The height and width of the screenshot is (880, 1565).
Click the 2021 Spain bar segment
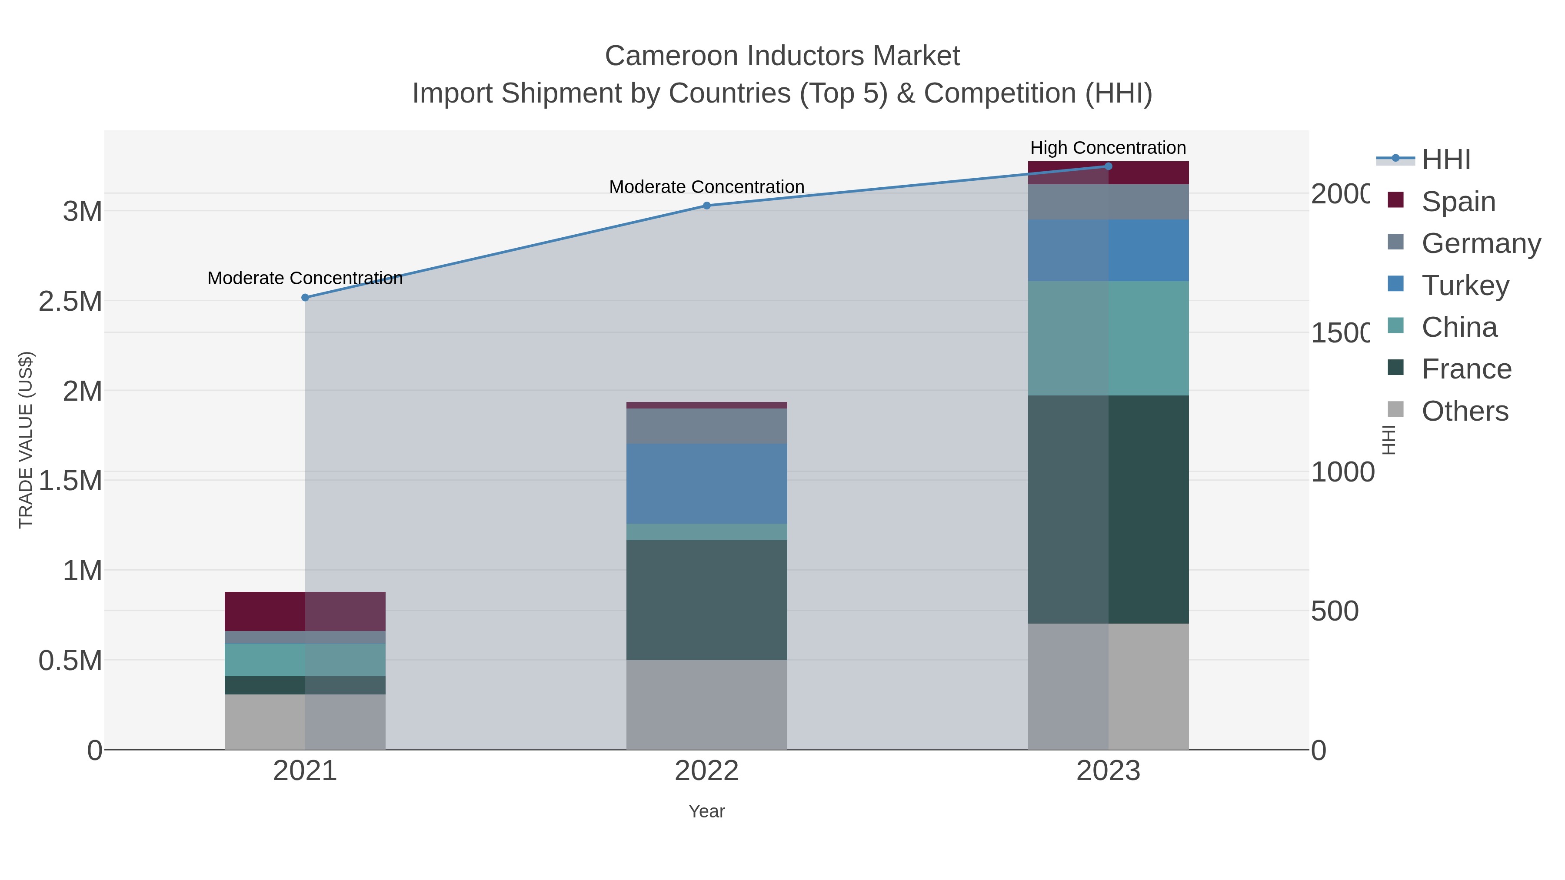[x=305, y=611]
